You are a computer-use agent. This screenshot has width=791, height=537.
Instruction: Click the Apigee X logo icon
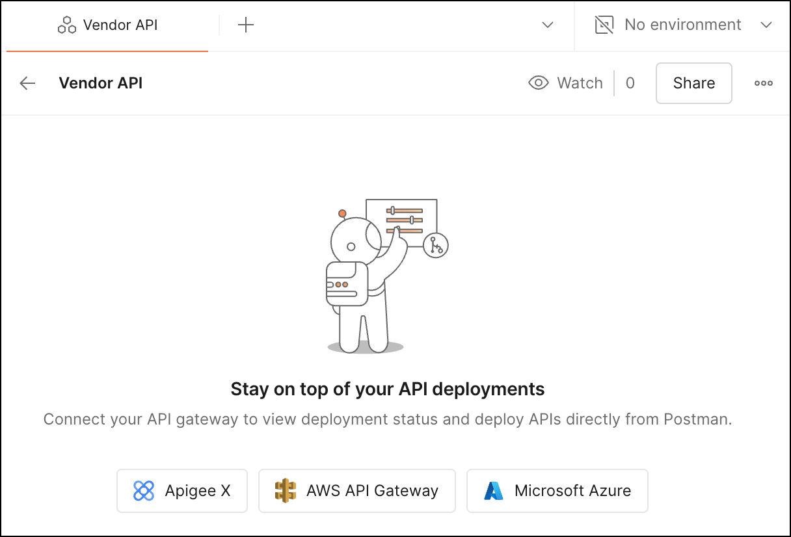pos(144,491)
